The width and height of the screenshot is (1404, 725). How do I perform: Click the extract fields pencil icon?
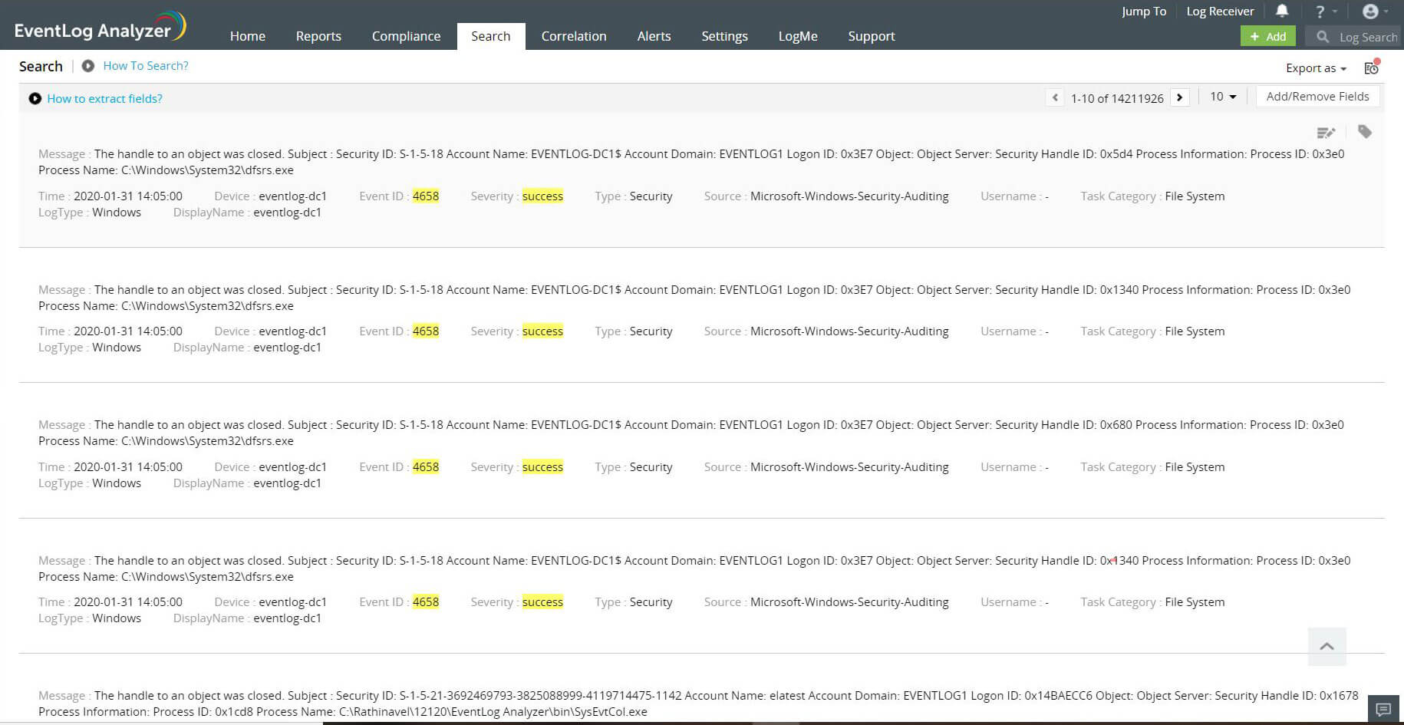pos(1326,133)
